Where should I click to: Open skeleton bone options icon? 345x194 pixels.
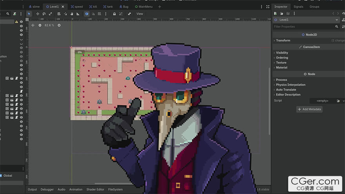pos(129,14)
